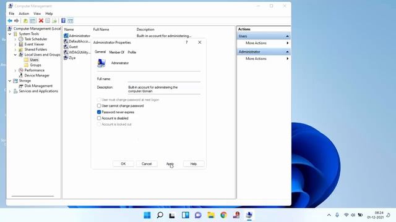Close the Administrator Properties dialog
396x222 pixels.
point(200,43)
